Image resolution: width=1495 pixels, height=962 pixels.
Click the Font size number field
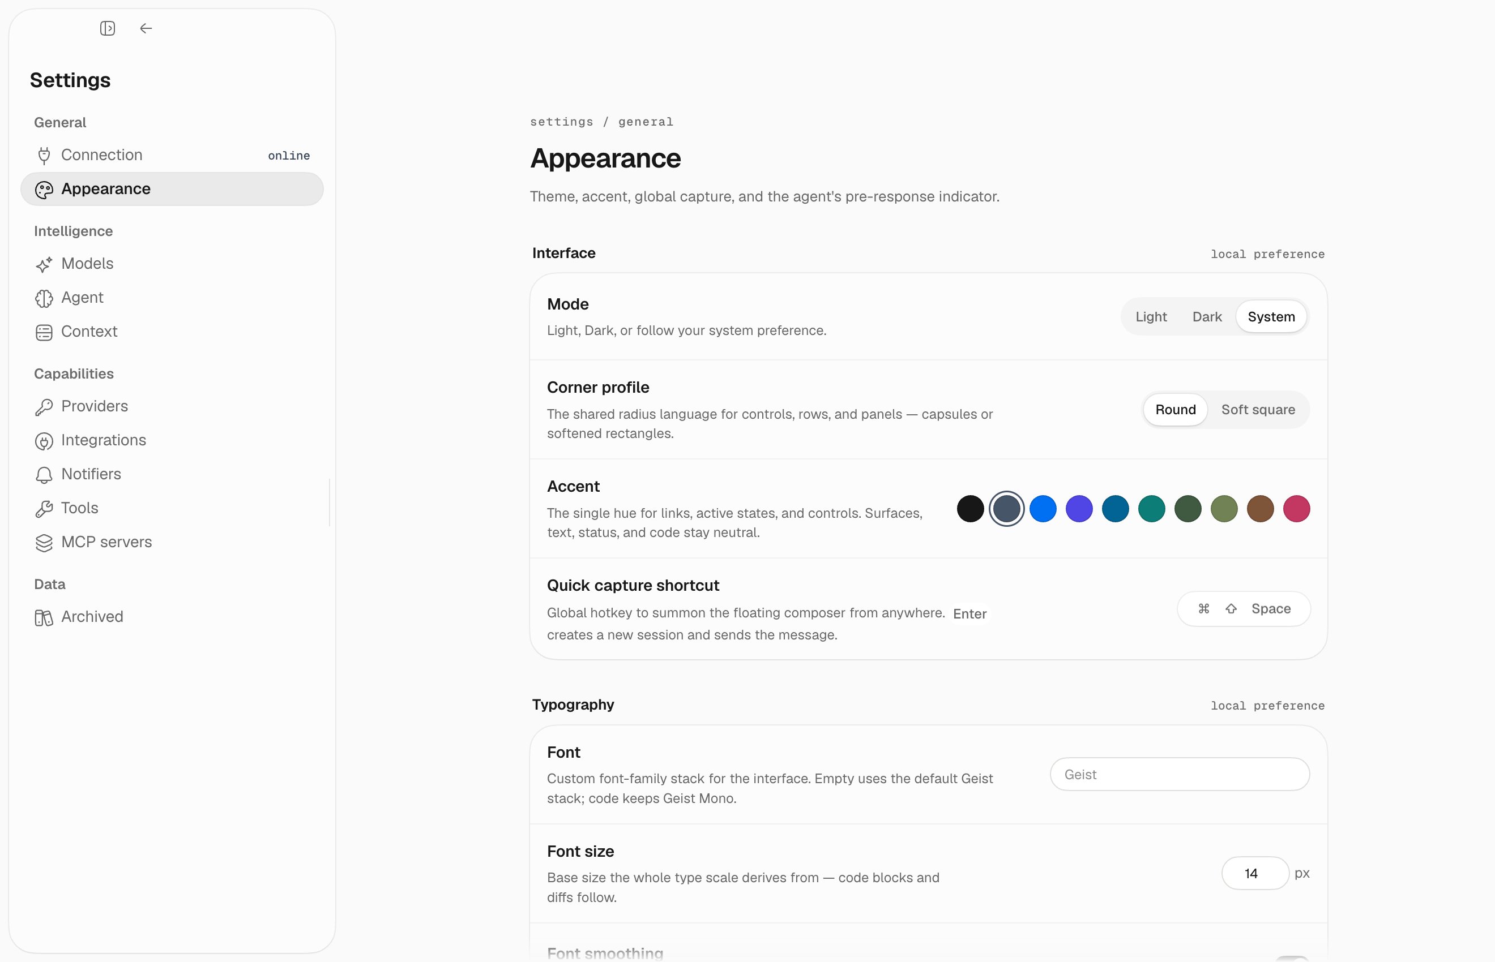coord(1255,873)
